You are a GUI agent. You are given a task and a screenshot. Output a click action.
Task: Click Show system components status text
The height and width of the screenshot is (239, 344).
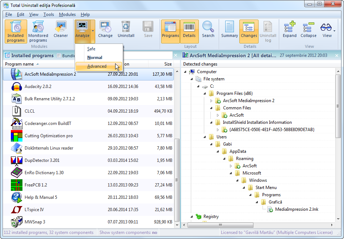(x=128, y=232)
